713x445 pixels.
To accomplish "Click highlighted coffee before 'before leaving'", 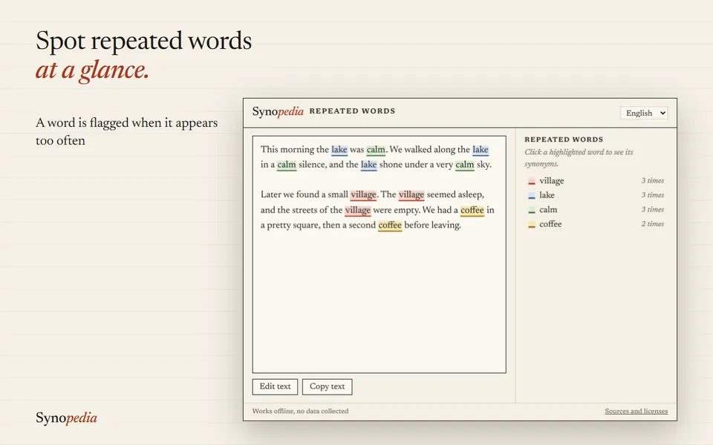I will pos(390,225).
